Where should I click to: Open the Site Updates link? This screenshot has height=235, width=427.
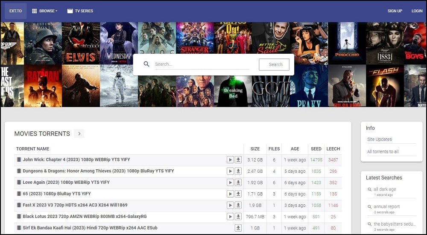[x=379, y=139]
